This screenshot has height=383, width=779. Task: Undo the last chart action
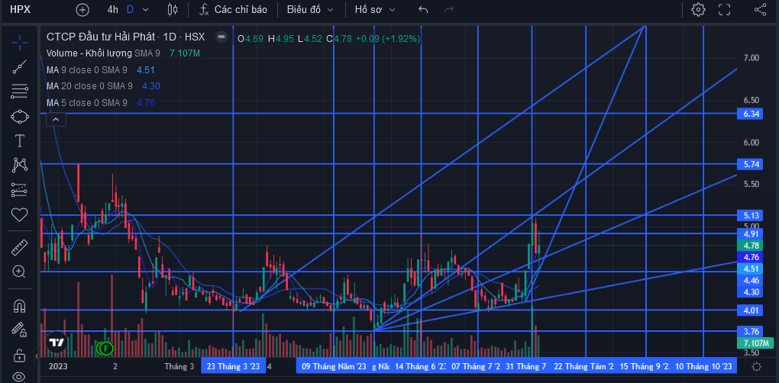click(423, 9)
